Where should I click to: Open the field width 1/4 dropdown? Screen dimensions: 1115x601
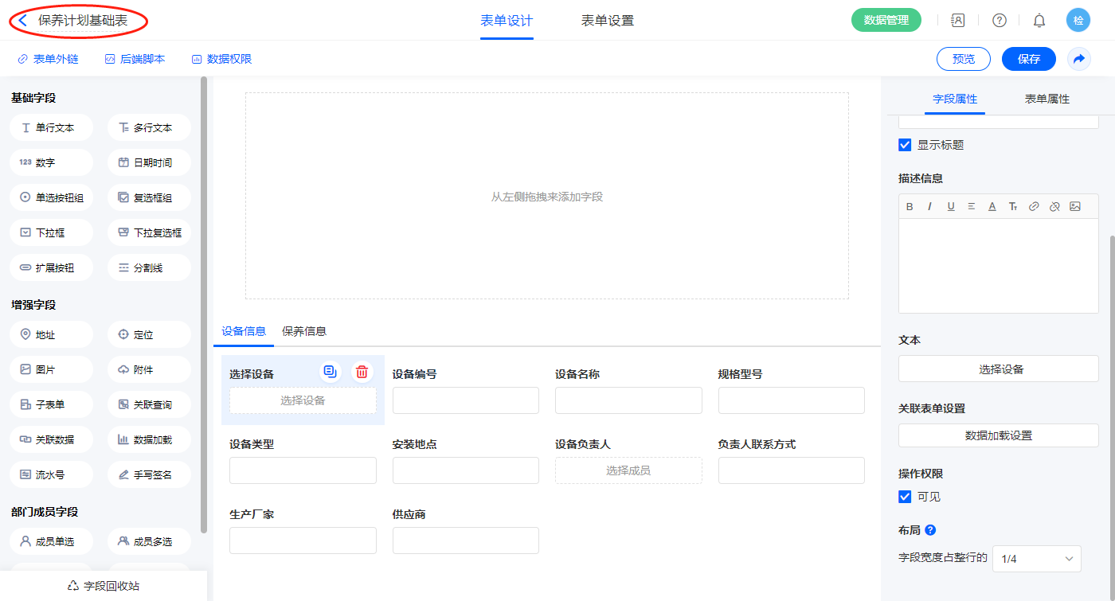click(1036, 559)
